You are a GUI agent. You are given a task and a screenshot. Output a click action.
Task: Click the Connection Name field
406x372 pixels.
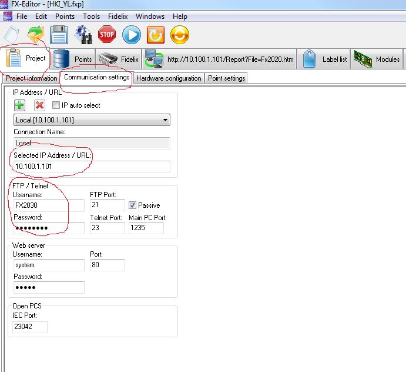[x=92, y=143]
